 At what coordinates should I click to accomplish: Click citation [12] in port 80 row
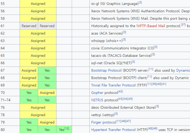point(67,128)
